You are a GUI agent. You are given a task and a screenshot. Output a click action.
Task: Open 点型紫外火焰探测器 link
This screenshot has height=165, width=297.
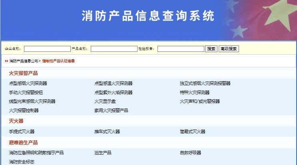113,92
